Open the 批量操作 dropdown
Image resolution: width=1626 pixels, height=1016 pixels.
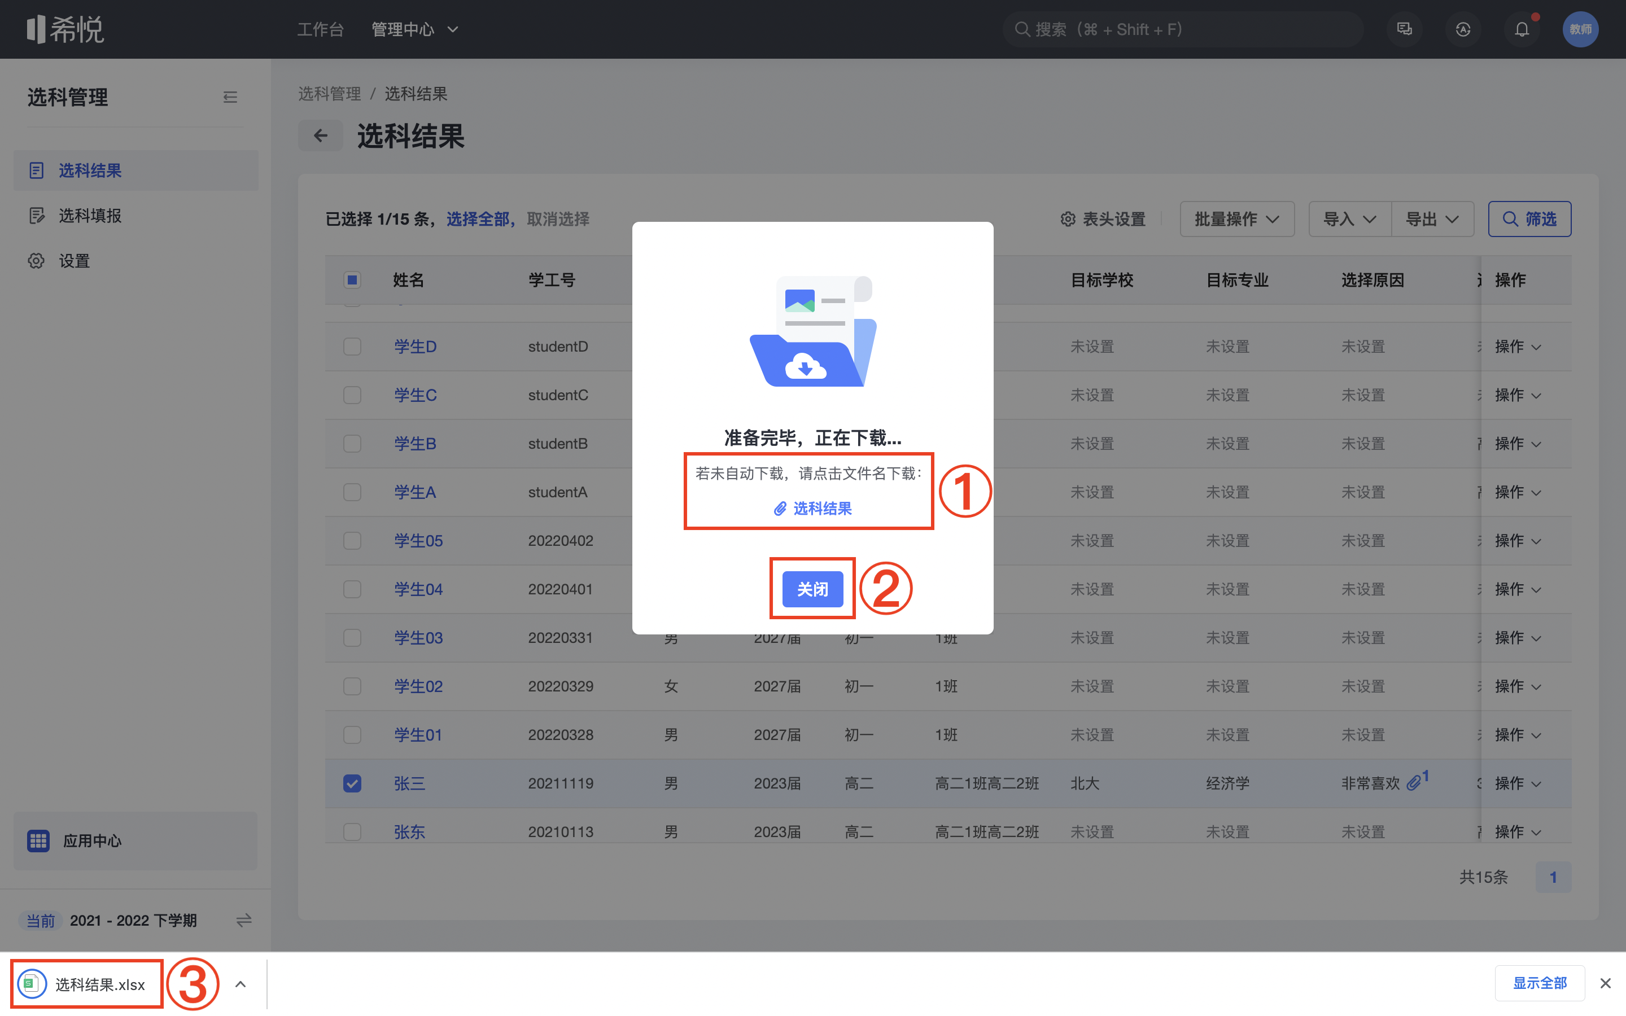pos(1237,219)
